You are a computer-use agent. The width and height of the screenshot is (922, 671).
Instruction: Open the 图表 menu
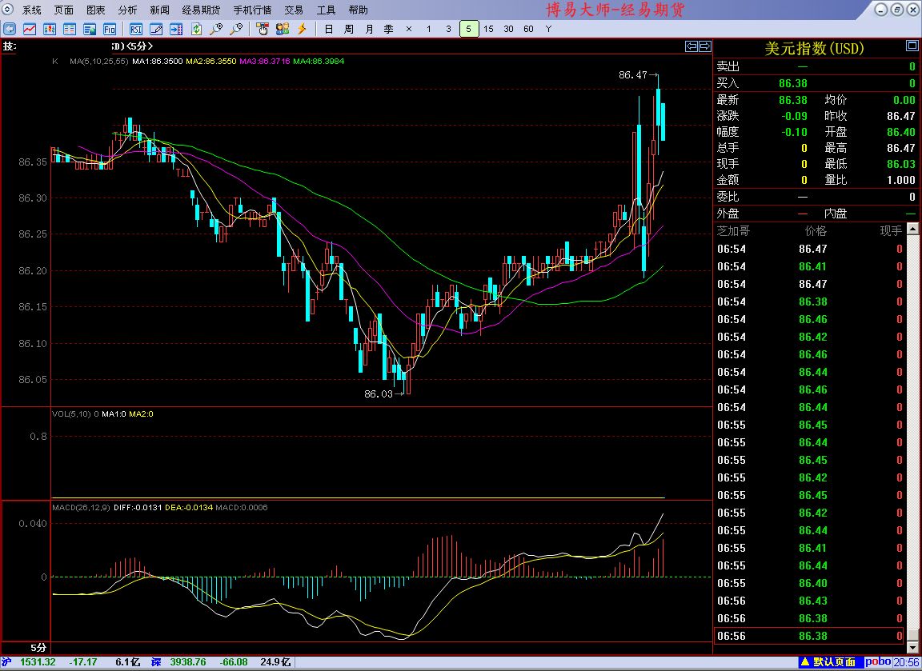pos(95,10)
